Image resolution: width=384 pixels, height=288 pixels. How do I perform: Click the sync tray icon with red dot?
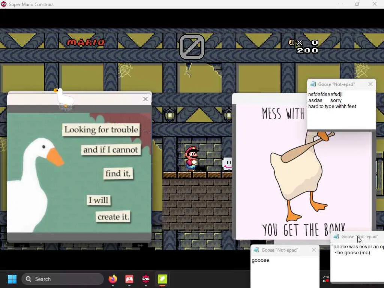326,279
